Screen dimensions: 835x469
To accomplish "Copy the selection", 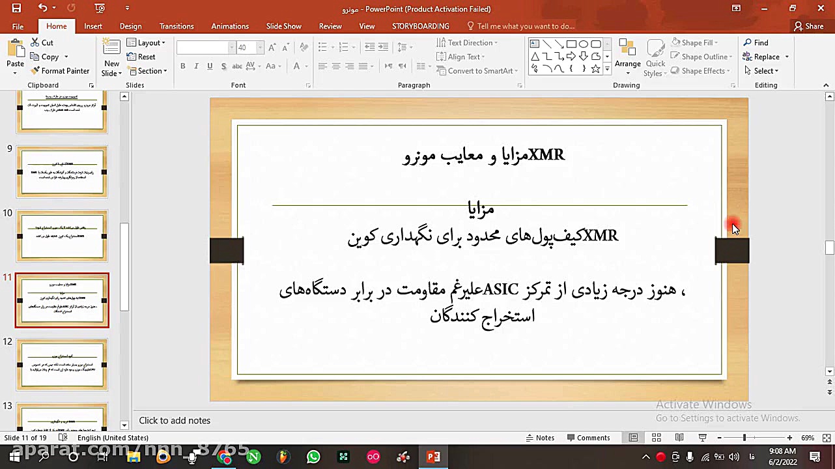I will point(45,57).
